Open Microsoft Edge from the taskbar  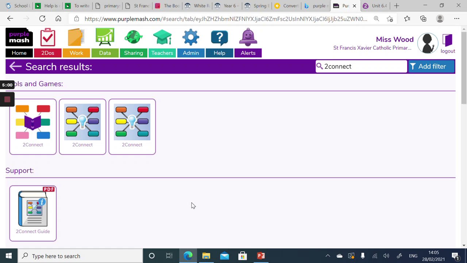coord(188,256)
